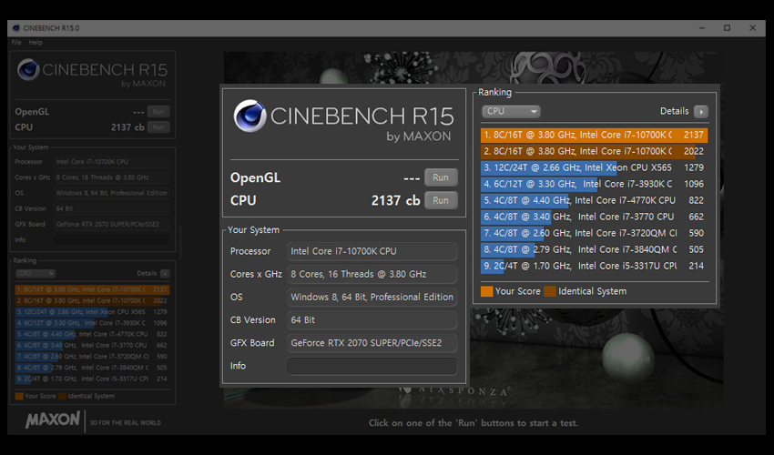Run the CPU test in enlarged panel

pyautogui.click(x=441, y=200)
